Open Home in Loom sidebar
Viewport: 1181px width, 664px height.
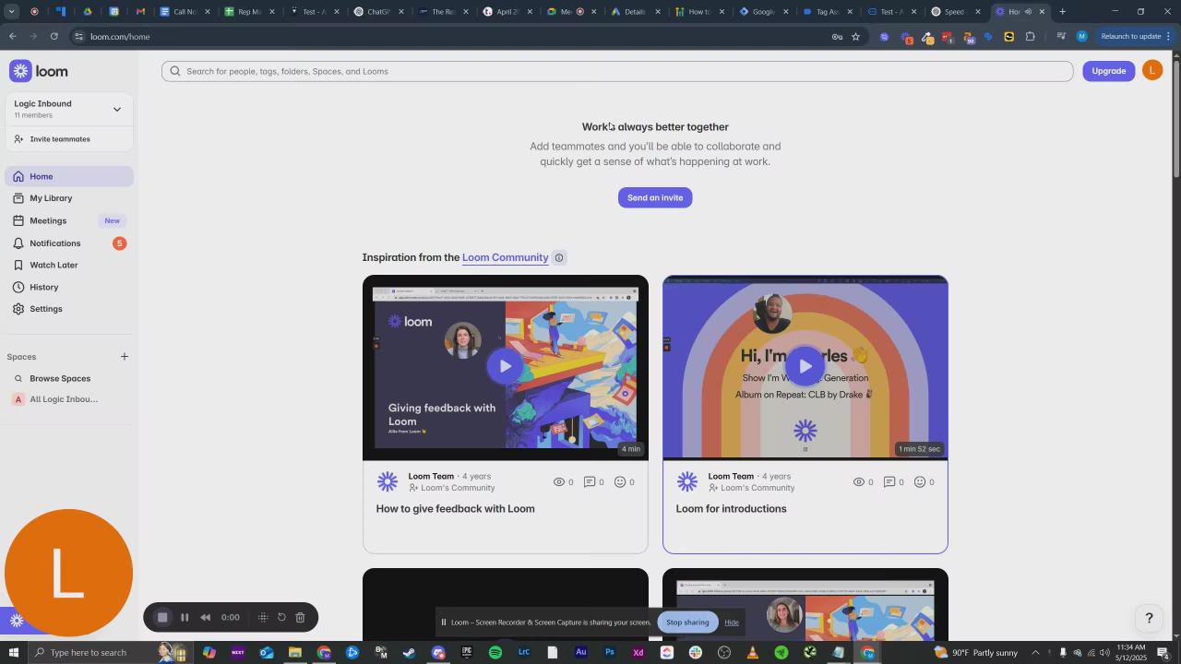pos(69,176)
